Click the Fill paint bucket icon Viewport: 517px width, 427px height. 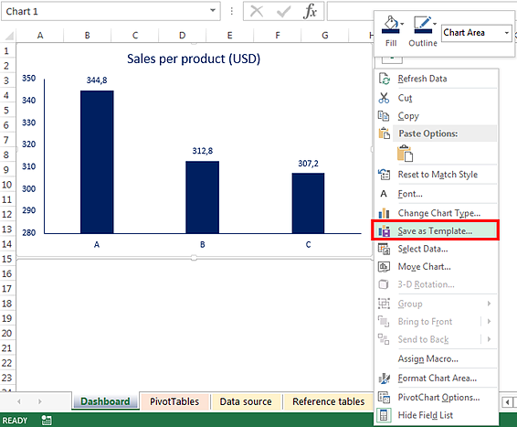point(390,24)
